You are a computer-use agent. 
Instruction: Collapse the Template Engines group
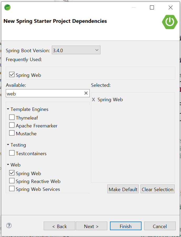pyautogui.click(x=8, y=109)
